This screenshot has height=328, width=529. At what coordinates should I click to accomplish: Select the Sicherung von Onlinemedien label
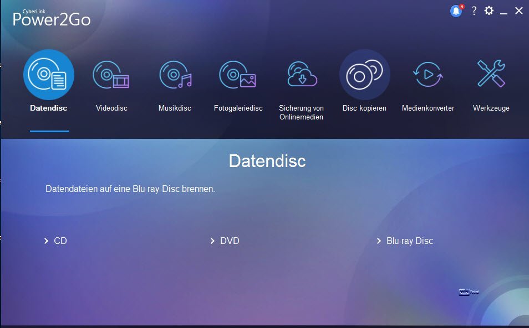point(301,112)
